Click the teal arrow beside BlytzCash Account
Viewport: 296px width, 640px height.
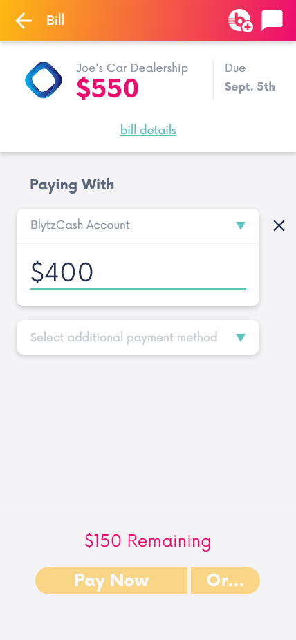tap(241, 225)
